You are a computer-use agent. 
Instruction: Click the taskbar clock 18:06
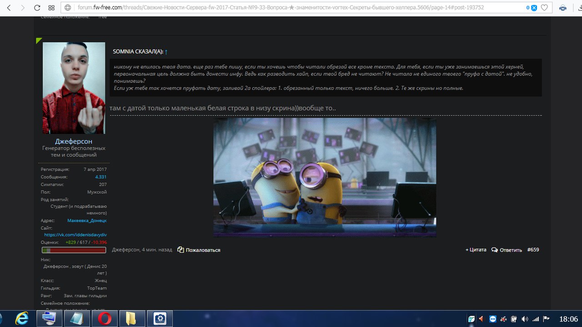[568, 319]
